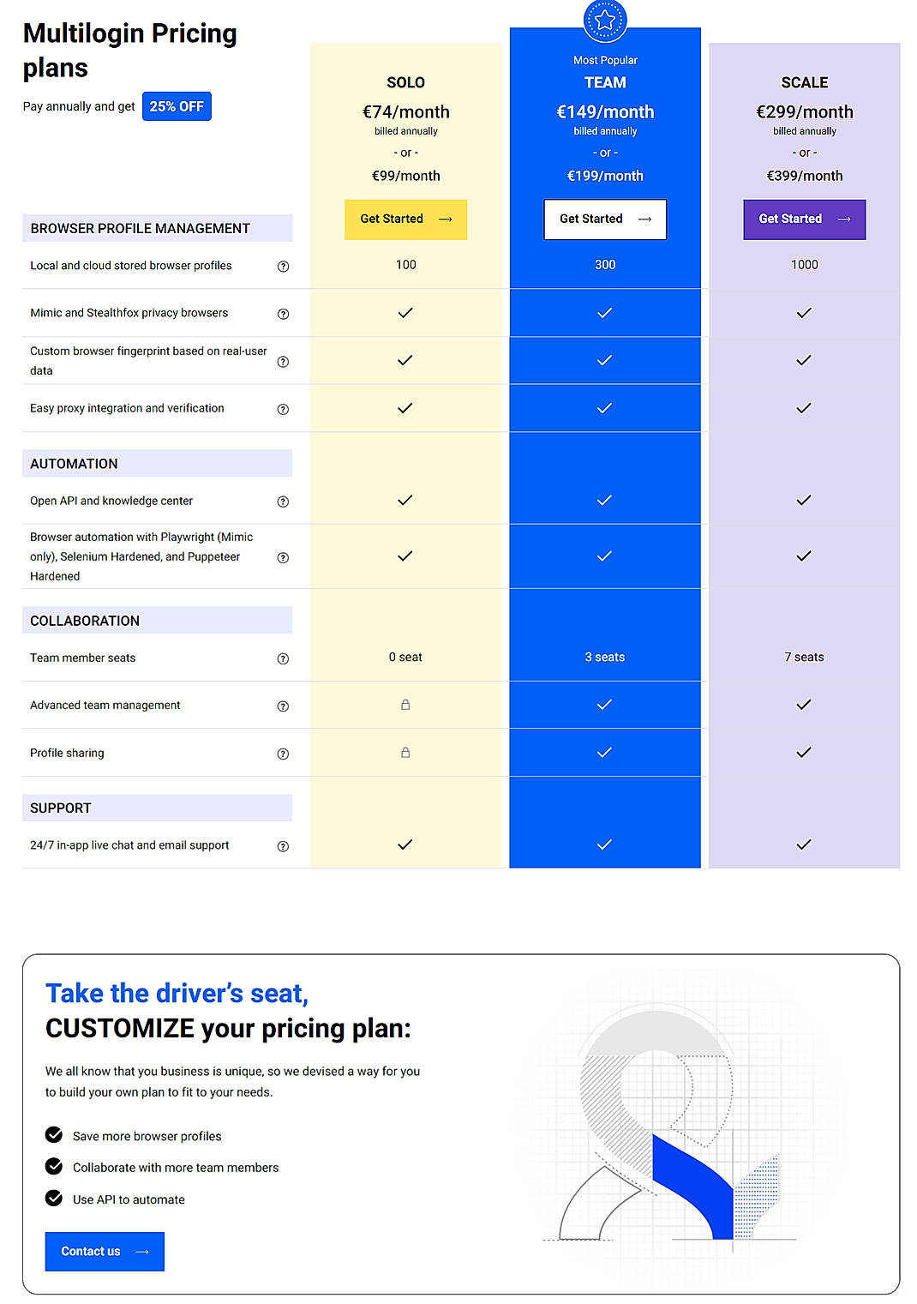
Task: Click the checkmark bullet beside Save more browser profiles
Action: (53, 1135)
